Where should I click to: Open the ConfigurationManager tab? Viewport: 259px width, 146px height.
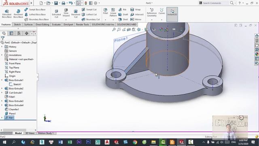click(19, 33)
